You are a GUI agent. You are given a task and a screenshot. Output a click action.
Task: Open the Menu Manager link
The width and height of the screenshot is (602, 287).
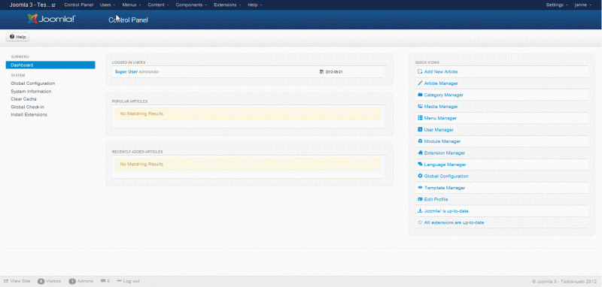(x=440, y=118)
